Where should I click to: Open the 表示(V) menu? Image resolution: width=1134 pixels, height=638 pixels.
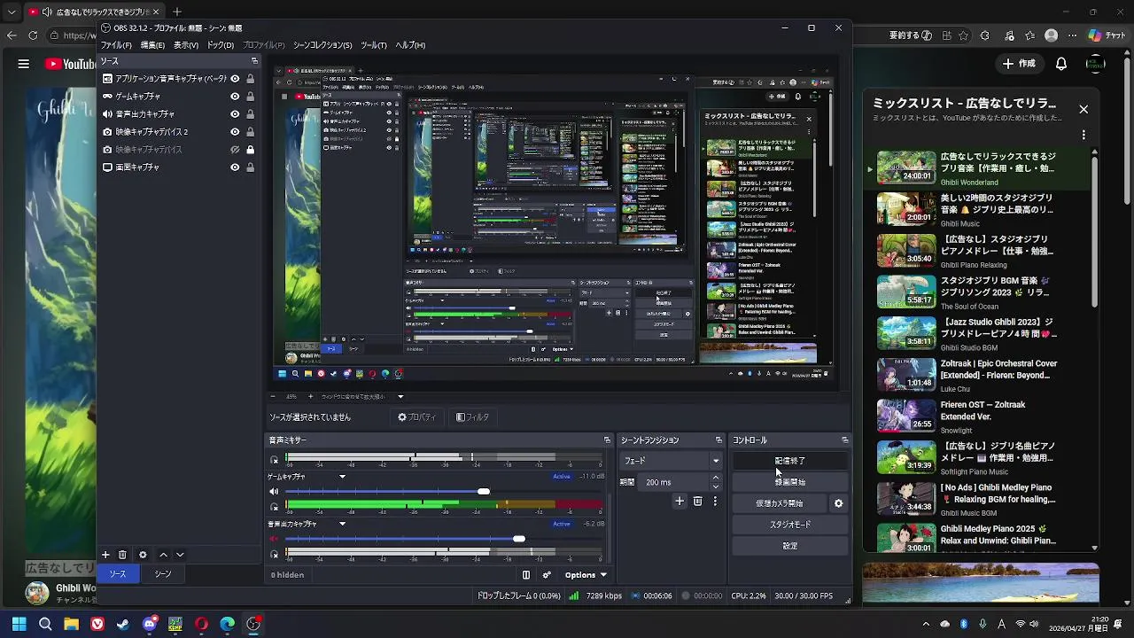(x=186, y=45)
